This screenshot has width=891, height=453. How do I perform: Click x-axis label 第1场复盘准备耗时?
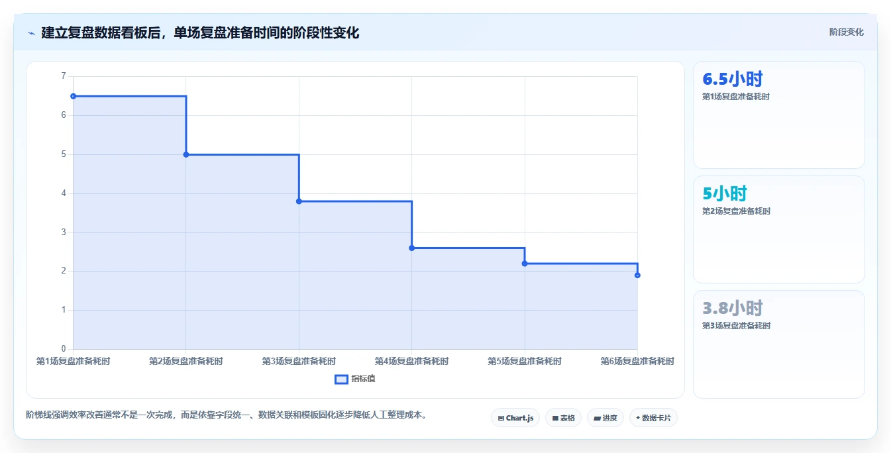[x=73, y=361]
